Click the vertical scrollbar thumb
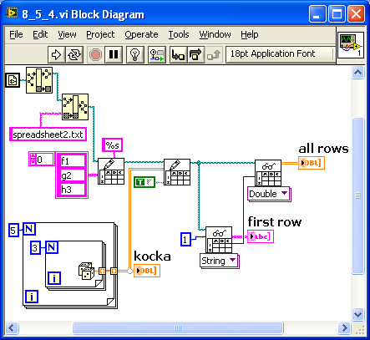The width and height of the screenshot is (370, 340). [357, 196]
